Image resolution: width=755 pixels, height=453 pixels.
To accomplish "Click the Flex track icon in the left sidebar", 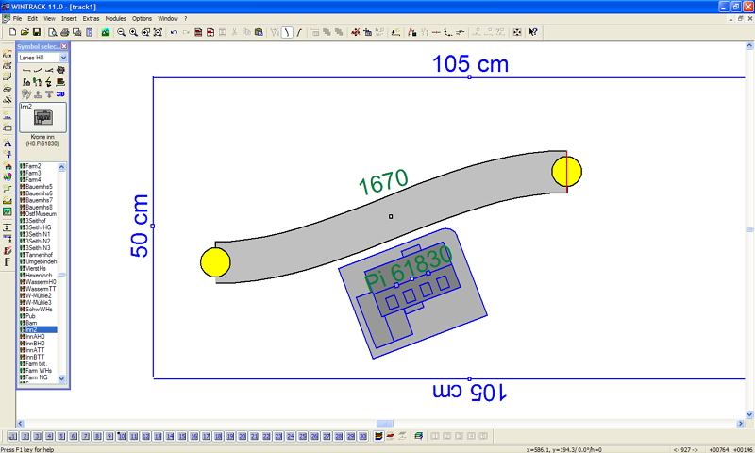I will pyautogui.click(x=8, y=54).
